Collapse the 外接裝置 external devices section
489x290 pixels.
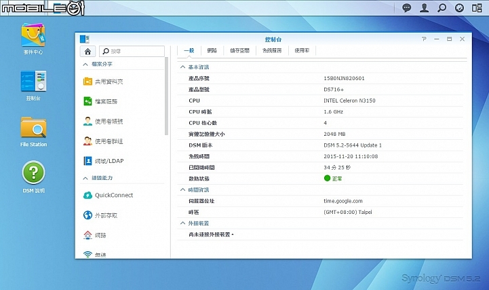[x=182, y=223]
